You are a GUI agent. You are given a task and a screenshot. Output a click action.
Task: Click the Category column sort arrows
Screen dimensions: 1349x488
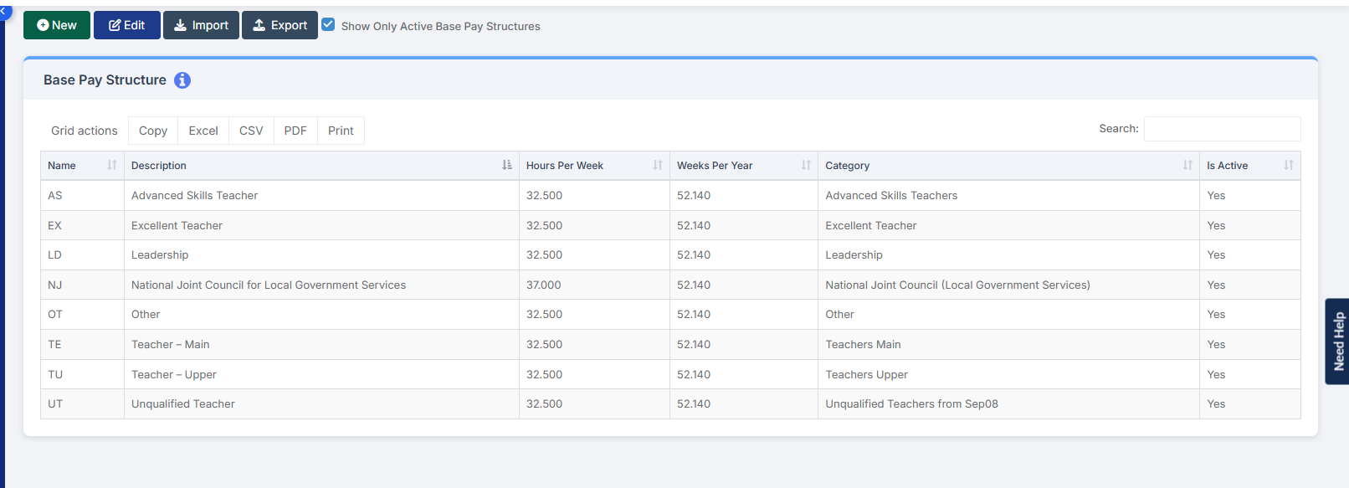point(1187,166)
